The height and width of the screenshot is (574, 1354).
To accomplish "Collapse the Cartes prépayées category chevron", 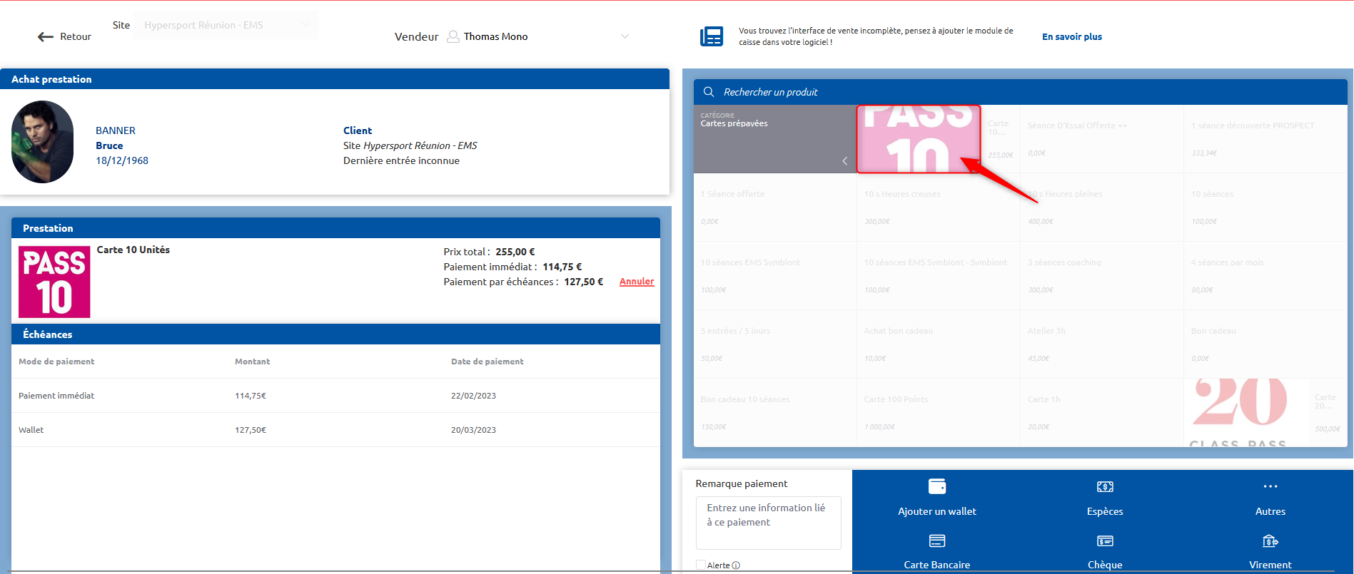I will [x=845, y=160].
